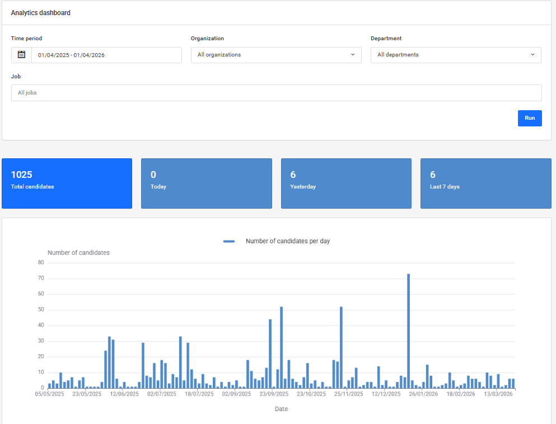Click the Time period date range field
This screenshot has width=556, height=424.
pyautogui.click(x=106, y=55)
